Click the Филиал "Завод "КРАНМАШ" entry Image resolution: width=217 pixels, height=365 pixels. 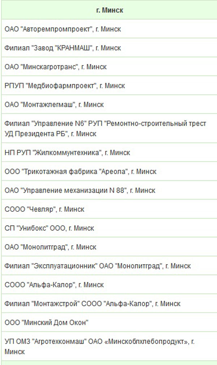(x=63, y=48)
